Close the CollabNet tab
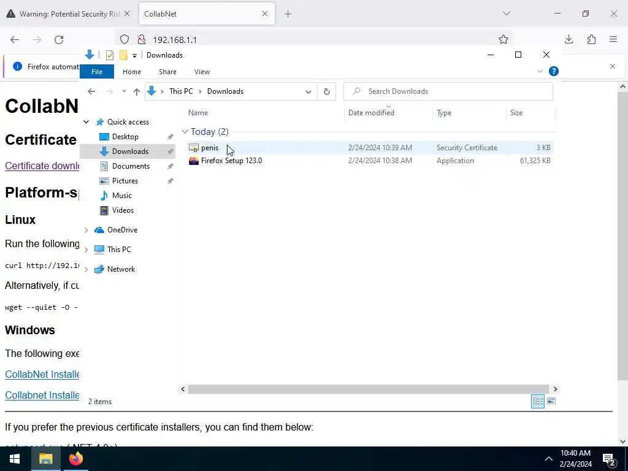 tap(265, 13)
